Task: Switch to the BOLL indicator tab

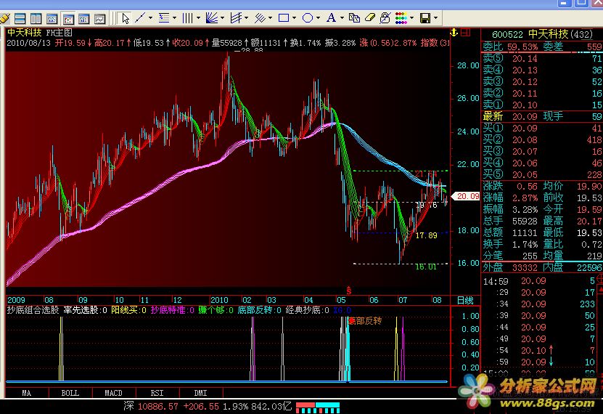Action: coord(70,393)
